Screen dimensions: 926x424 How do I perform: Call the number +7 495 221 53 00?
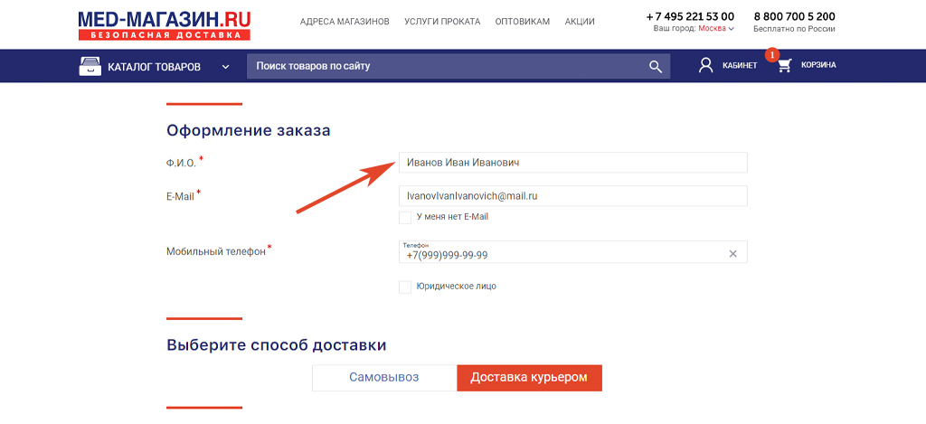coord(690,16)
